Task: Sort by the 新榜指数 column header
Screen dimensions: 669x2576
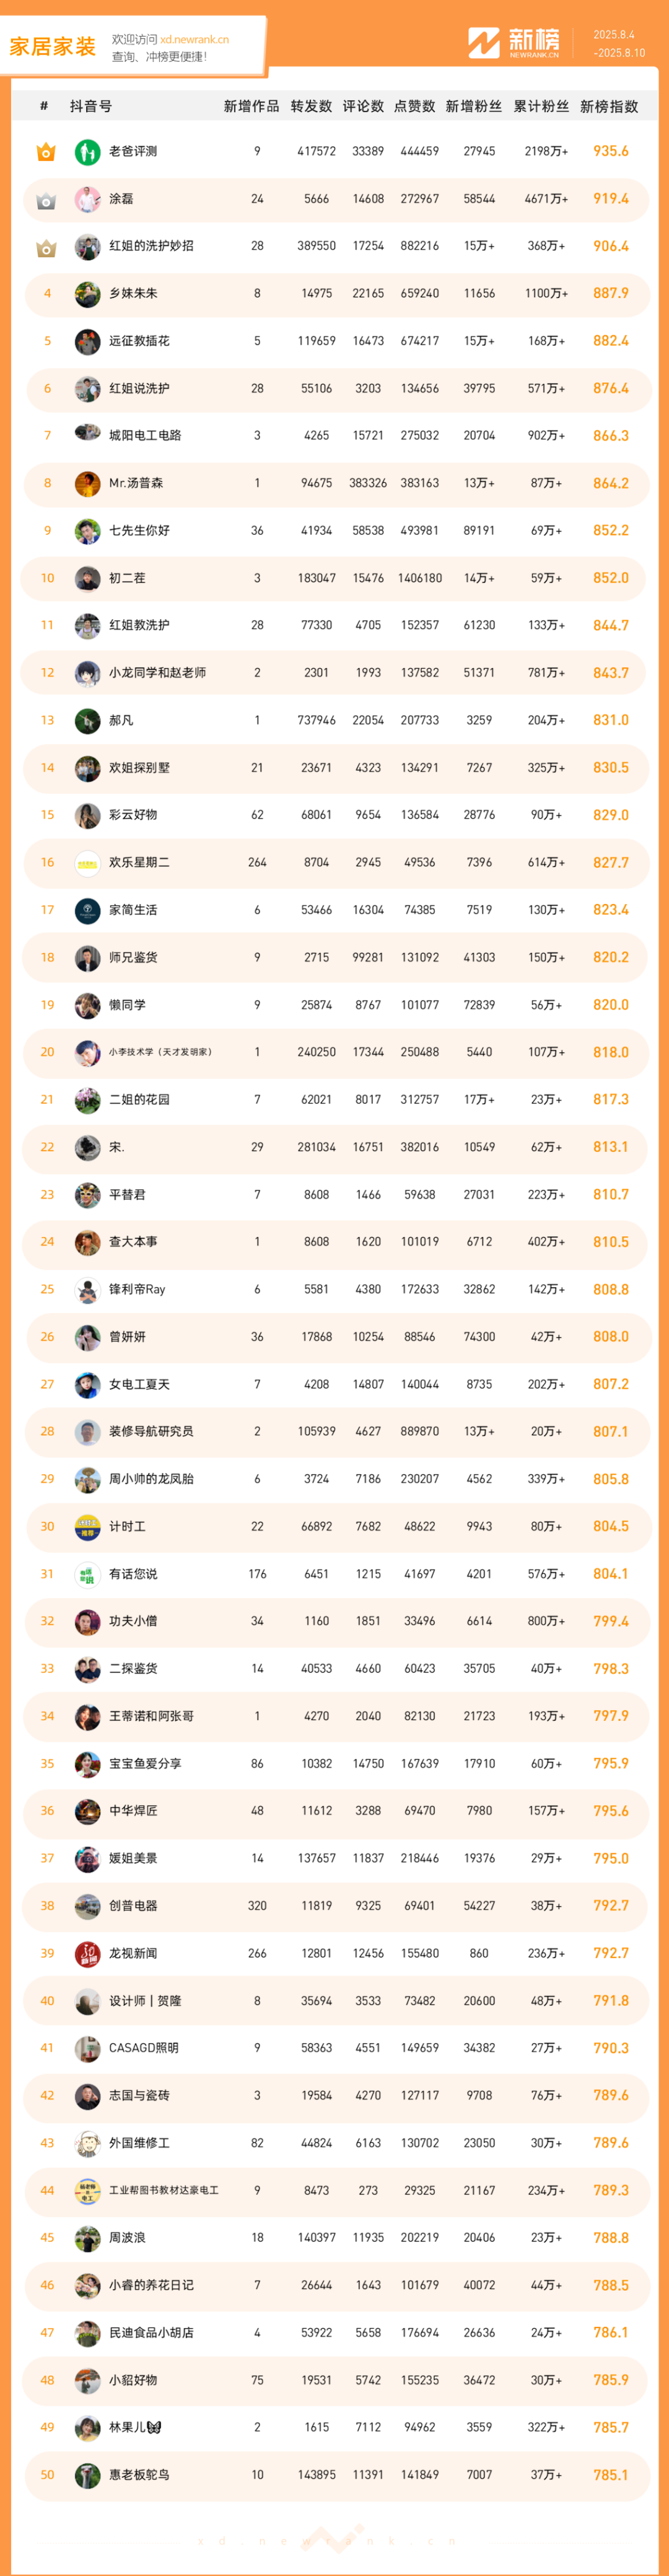Action: [609, 106]
